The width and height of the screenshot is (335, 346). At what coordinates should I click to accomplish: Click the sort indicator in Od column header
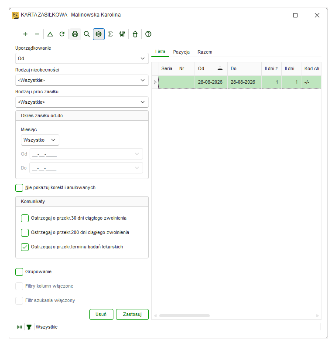(220, 68)
